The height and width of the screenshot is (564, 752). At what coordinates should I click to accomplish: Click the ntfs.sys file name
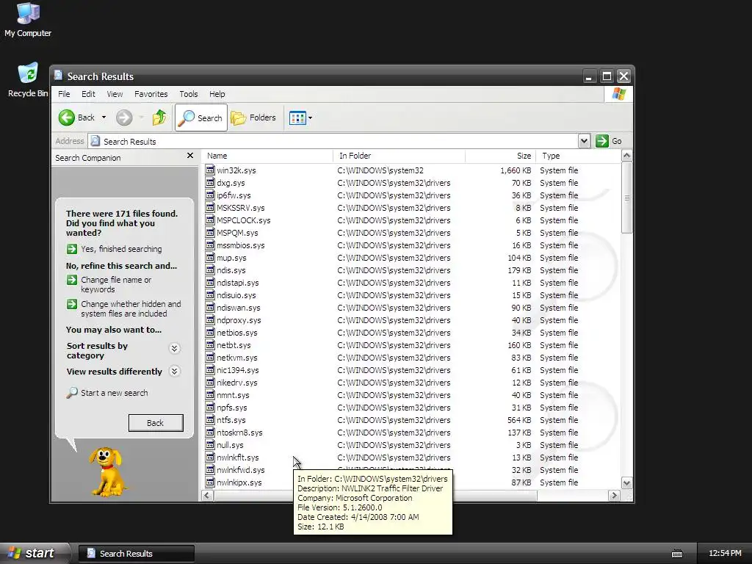231,420
